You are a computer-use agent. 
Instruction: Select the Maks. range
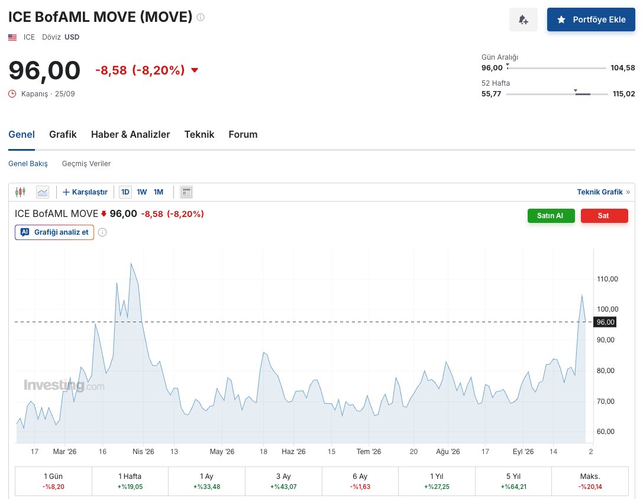(590, 481)
